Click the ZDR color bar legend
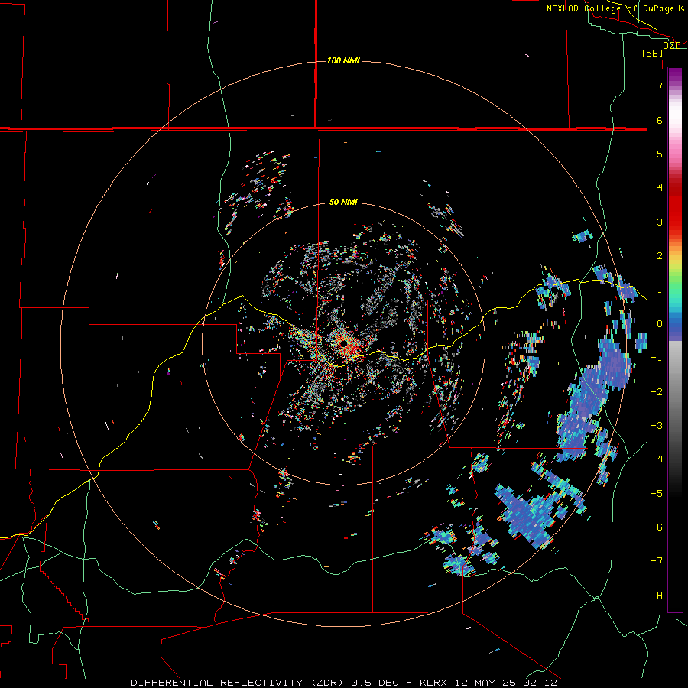This screenshot has height=688, width=688. [675, 339]
